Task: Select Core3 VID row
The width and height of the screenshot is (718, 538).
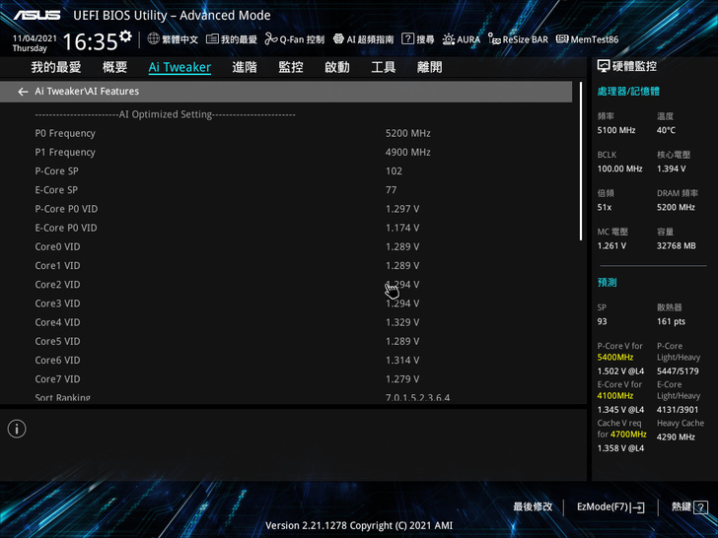Action: tap(286, 303)
